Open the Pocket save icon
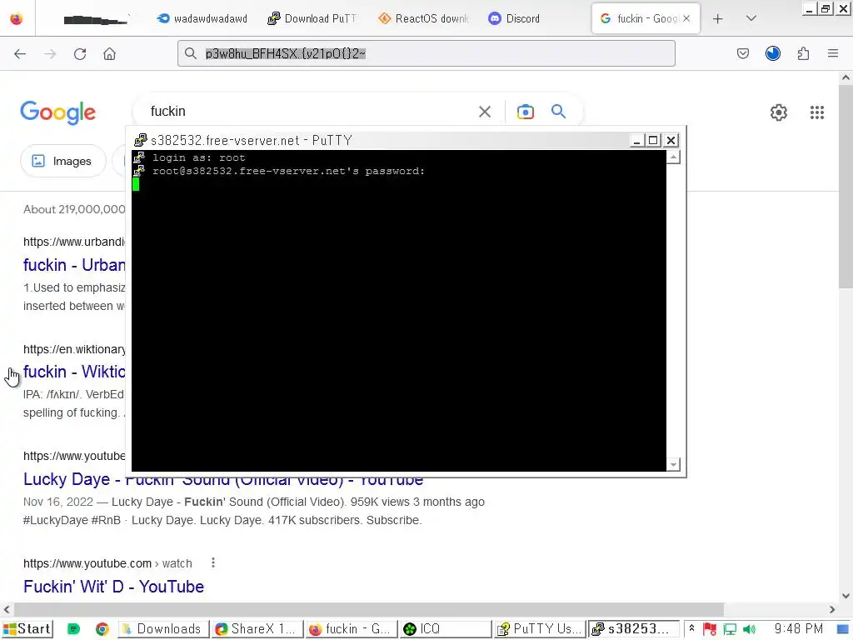 pyautogui.click(x=742, y=53)
